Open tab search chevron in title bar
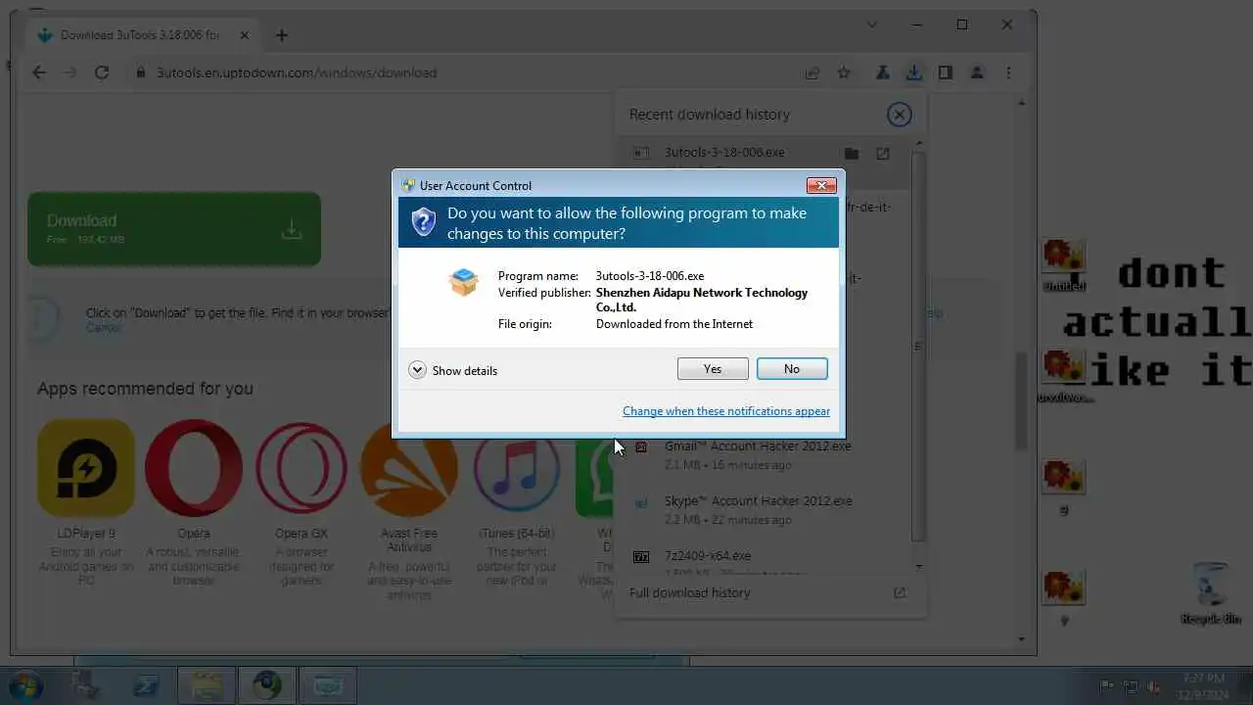The width and height of the screenshot is (1253, 705). pyautogui.click(x=872, y=24)
